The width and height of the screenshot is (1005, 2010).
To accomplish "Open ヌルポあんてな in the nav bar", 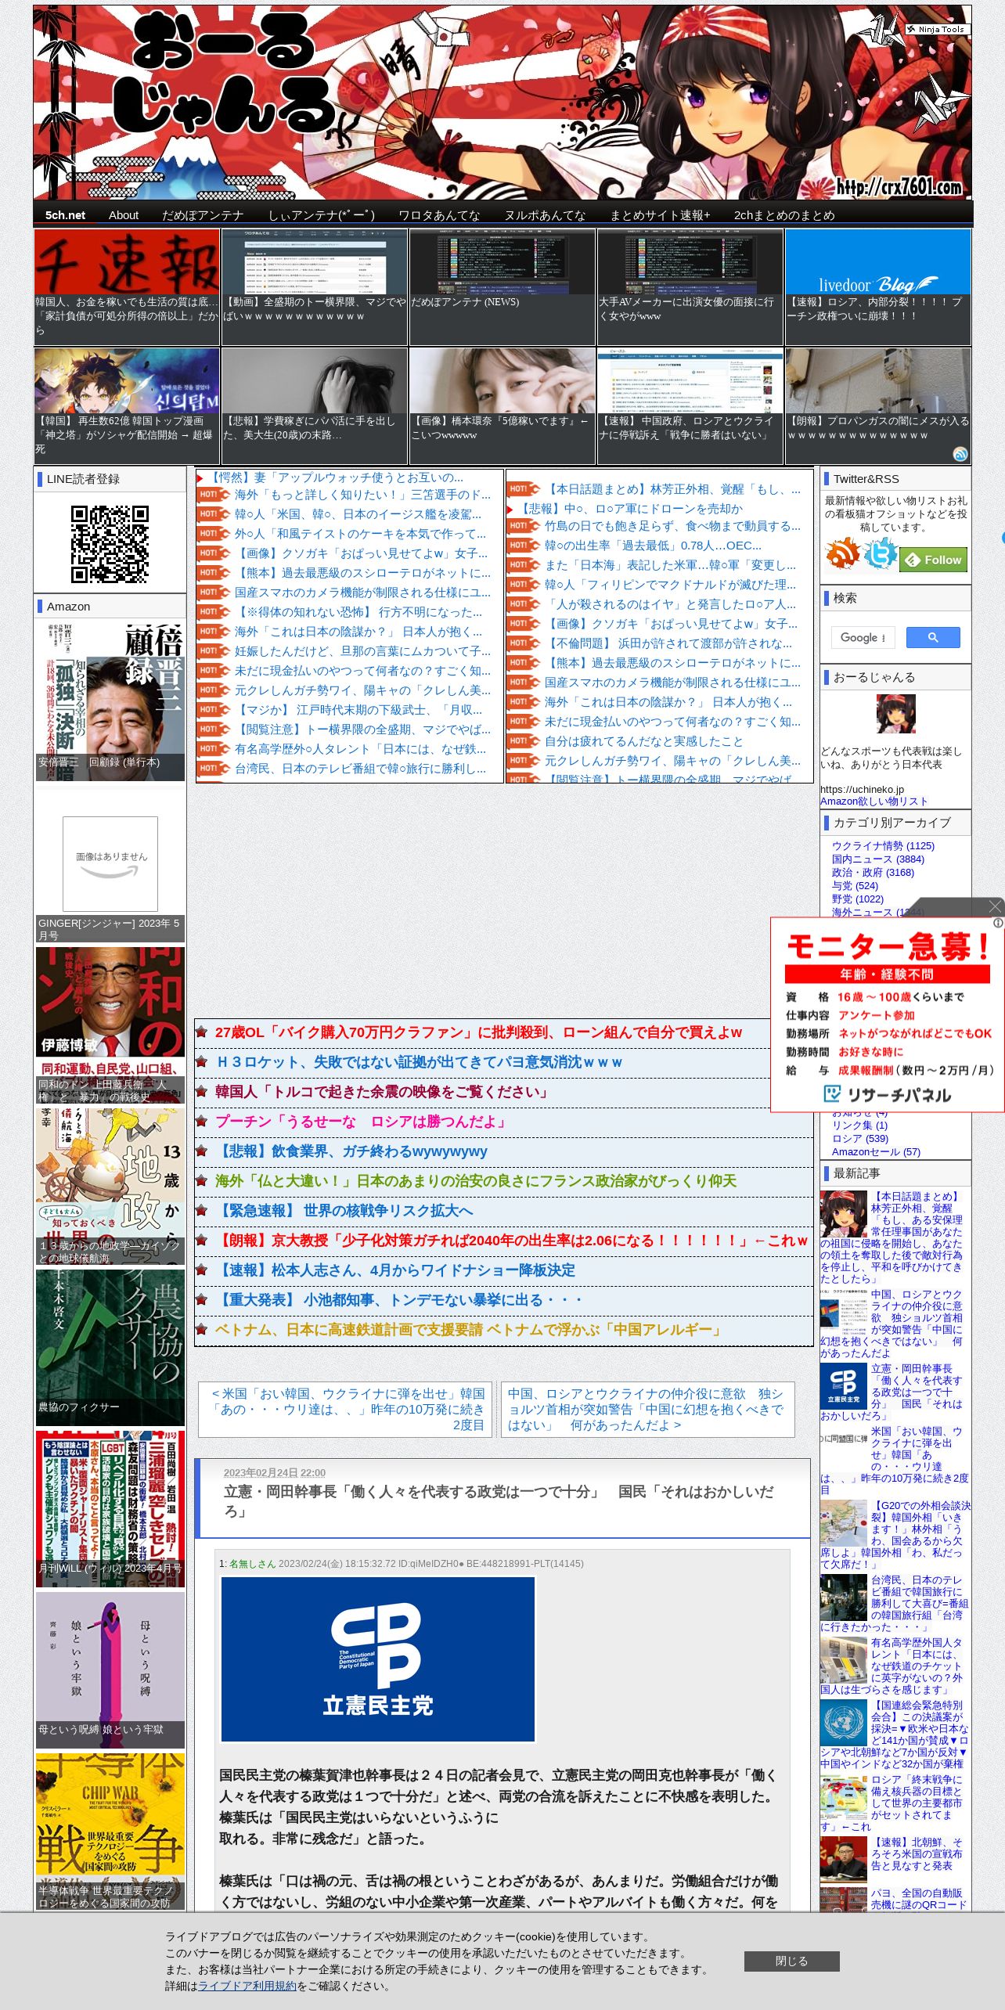I will 545,215.
